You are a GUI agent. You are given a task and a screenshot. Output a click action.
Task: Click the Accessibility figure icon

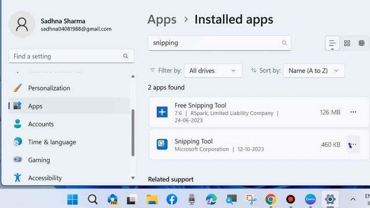[x=17, y=177]
